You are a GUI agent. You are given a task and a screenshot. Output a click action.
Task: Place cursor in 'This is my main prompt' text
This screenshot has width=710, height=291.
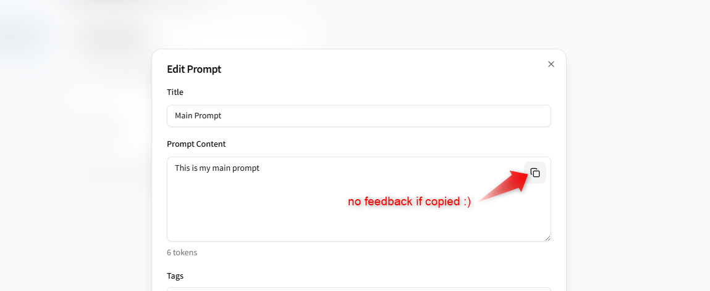point(217,168)
